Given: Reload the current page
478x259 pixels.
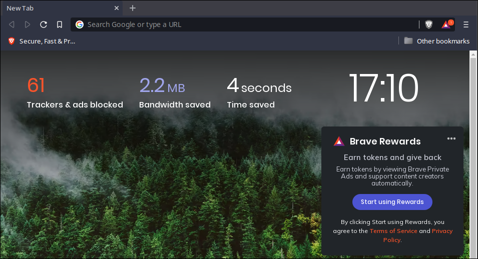Looking at the screenshot, I should pyautogui.click(x=44, y=24).
